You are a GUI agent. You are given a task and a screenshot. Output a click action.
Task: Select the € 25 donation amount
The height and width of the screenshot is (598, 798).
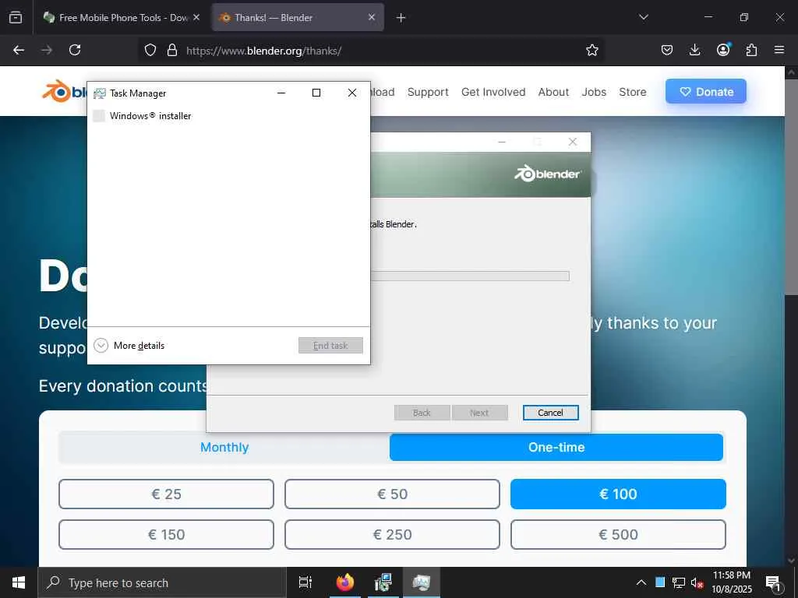(167, 494)
